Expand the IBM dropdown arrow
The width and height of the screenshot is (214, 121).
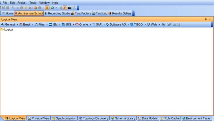[x=60, y=25]
